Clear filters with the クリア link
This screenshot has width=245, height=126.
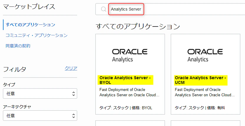click(71, 68)
